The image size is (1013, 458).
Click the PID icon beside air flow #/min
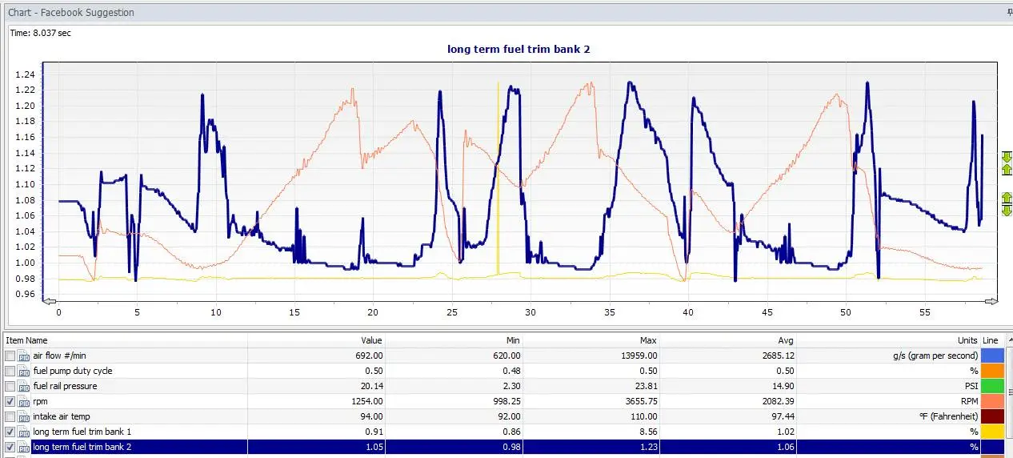(x=24, y=356)
